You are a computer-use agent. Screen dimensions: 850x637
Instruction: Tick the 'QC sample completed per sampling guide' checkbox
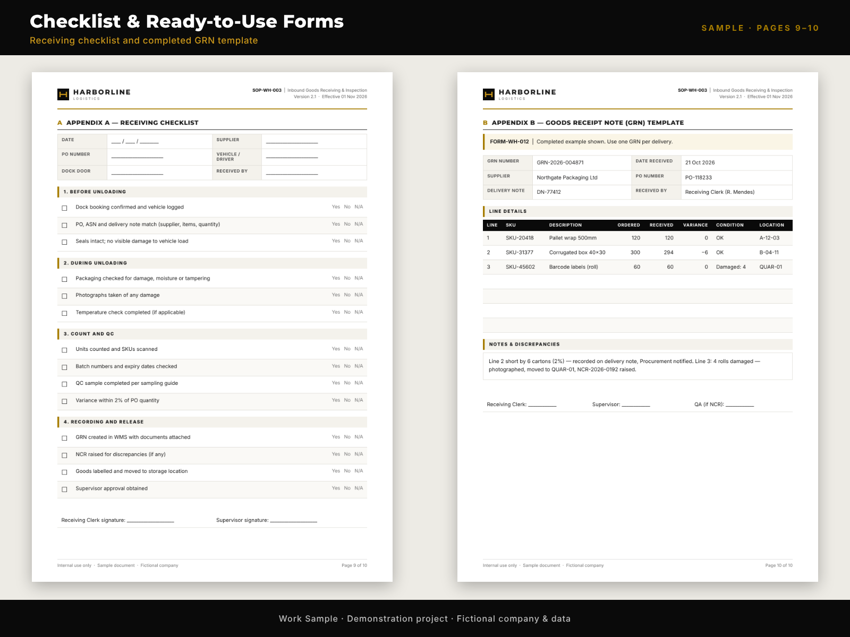pos(64,384)
